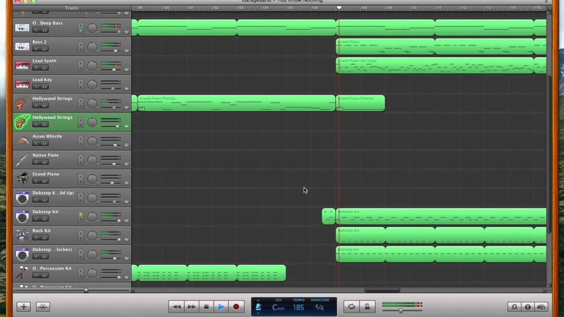Click the Grand Piano pan knob

92,179
